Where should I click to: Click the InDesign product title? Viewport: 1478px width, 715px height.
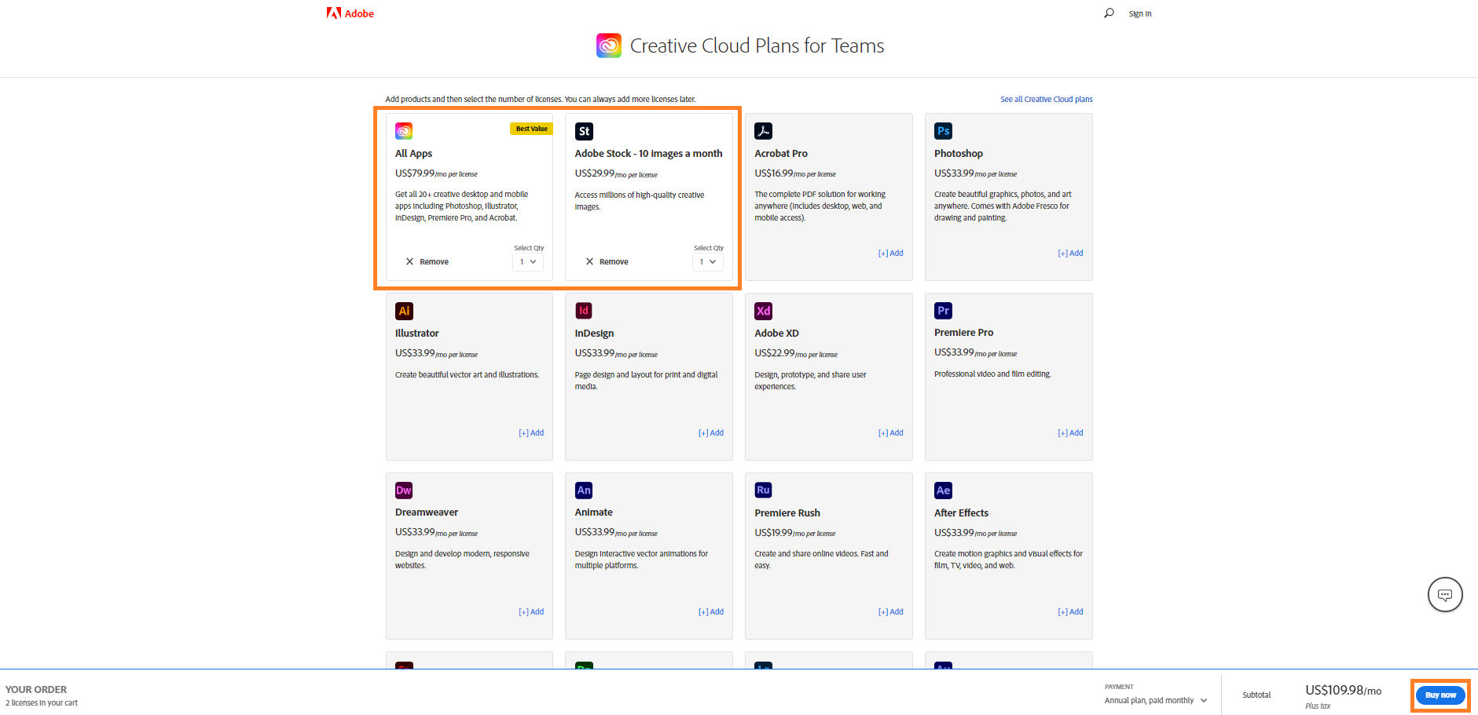click(x=594, y=334)
